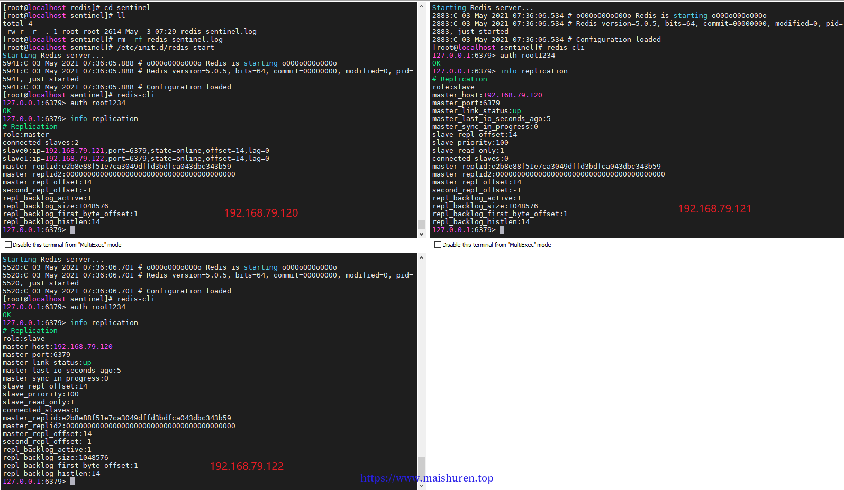
Task: Click bottom-left terminal scrollbar down arrow
Action: click(421, 485)
